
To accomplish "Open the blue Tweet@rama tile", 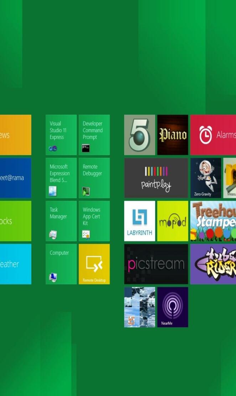I will point(15,178).
